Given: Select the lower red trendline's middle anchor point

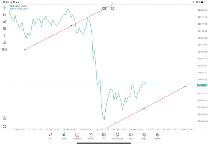Looking at the screenshot, I should point(144,108).
